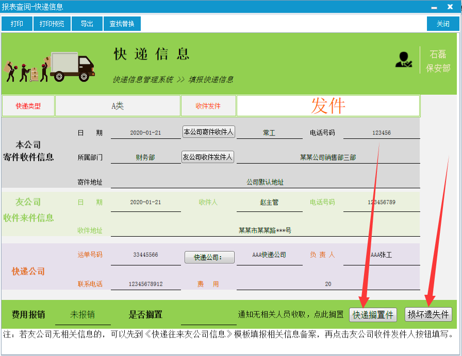The width and height of the screenshot is (462, 356).
Task: Click friend company date 2020-01-21 field
Action: [x=145, y=202]
